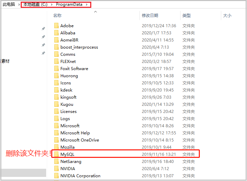Select the Microsoft OneDrive folder name

pyautogui.click(x=80, y=140)
